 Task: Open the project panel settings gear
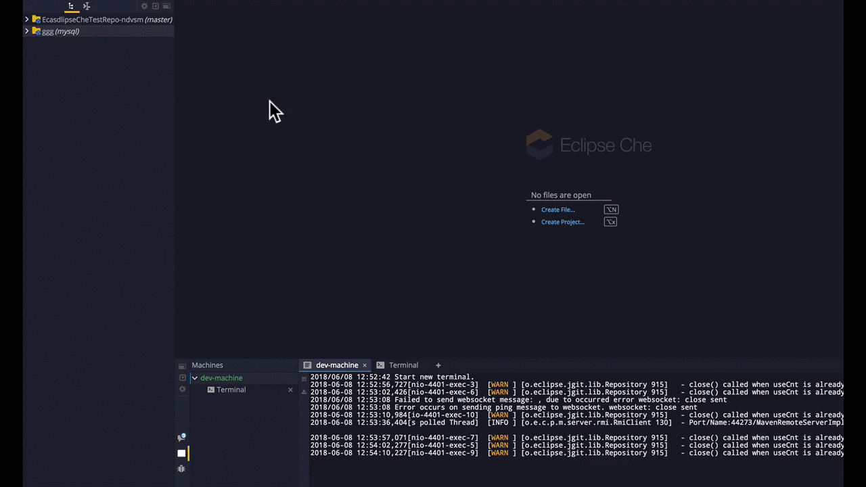(144, 6)
